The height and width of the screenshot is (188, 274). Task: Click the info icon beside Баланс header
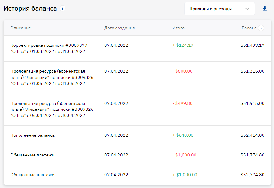[x=261, y=28]
